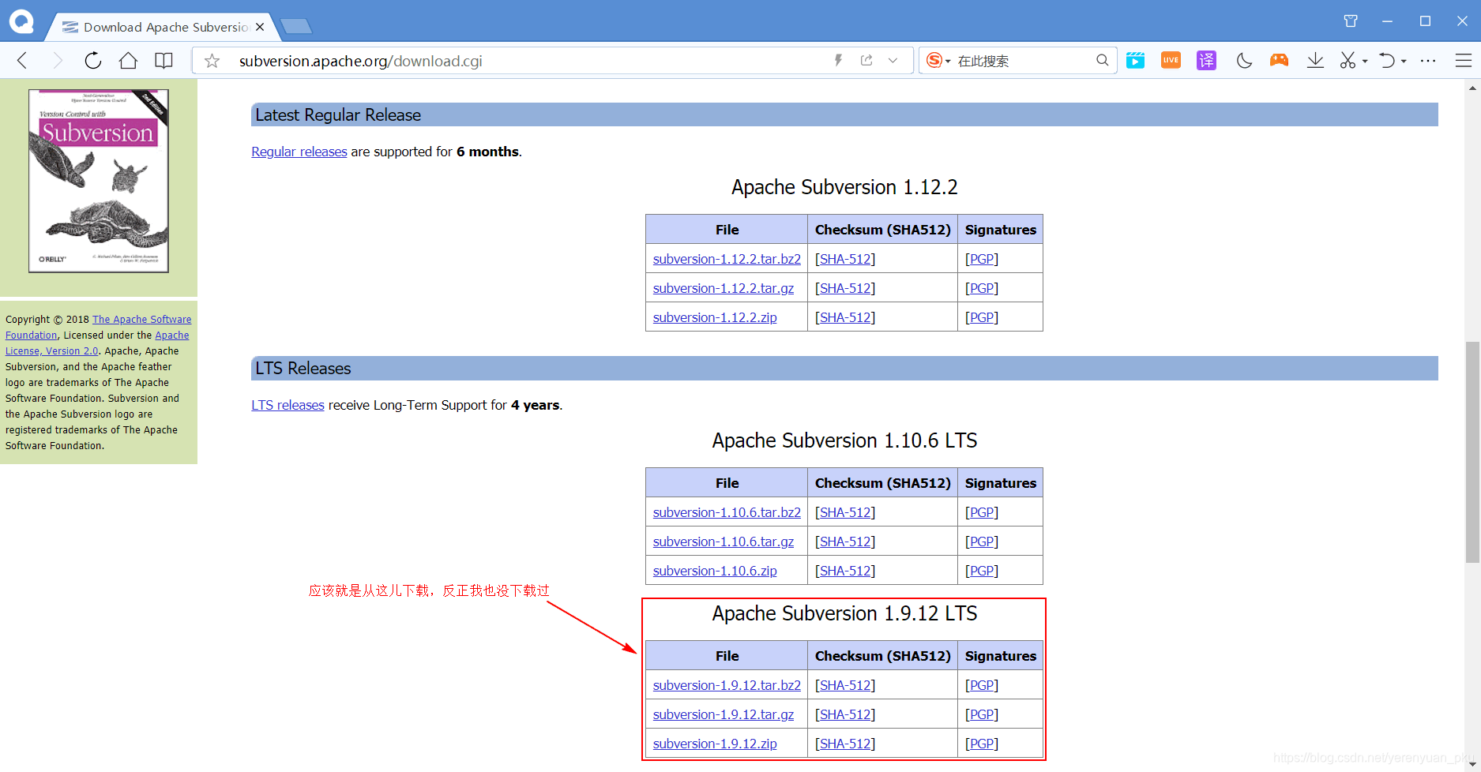The image size is (1481, 772).
Task: Click the scissors screenshot tool
Action: coord(1348,61)
